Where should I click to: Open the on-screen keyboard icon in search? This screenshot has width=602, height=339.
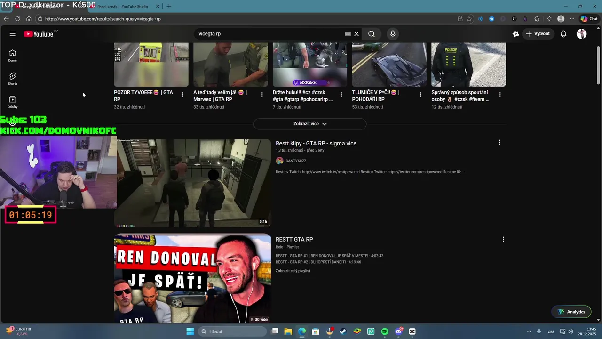(348, 34)
